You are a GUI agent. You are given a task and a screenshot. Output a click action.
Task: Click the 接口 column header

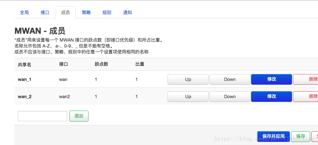[x=63, y=64]
